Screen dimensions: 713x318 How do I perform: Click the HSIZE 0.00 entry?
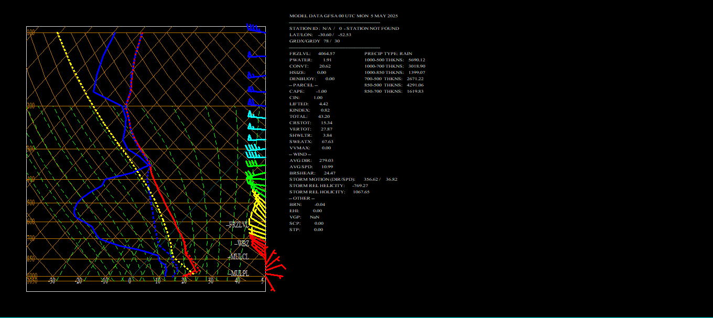pos(308,72)
